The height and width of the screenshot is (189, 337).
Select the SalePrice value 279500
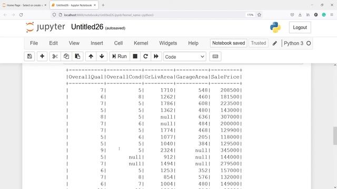click(x=230, y=164)
